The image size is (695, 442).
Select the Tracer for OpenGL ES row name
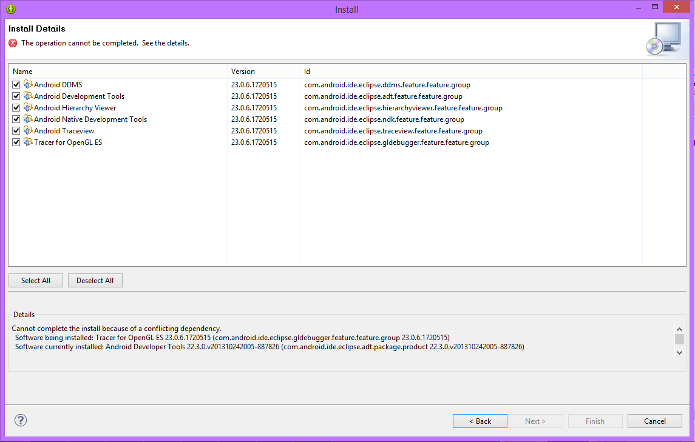(68, 142)
